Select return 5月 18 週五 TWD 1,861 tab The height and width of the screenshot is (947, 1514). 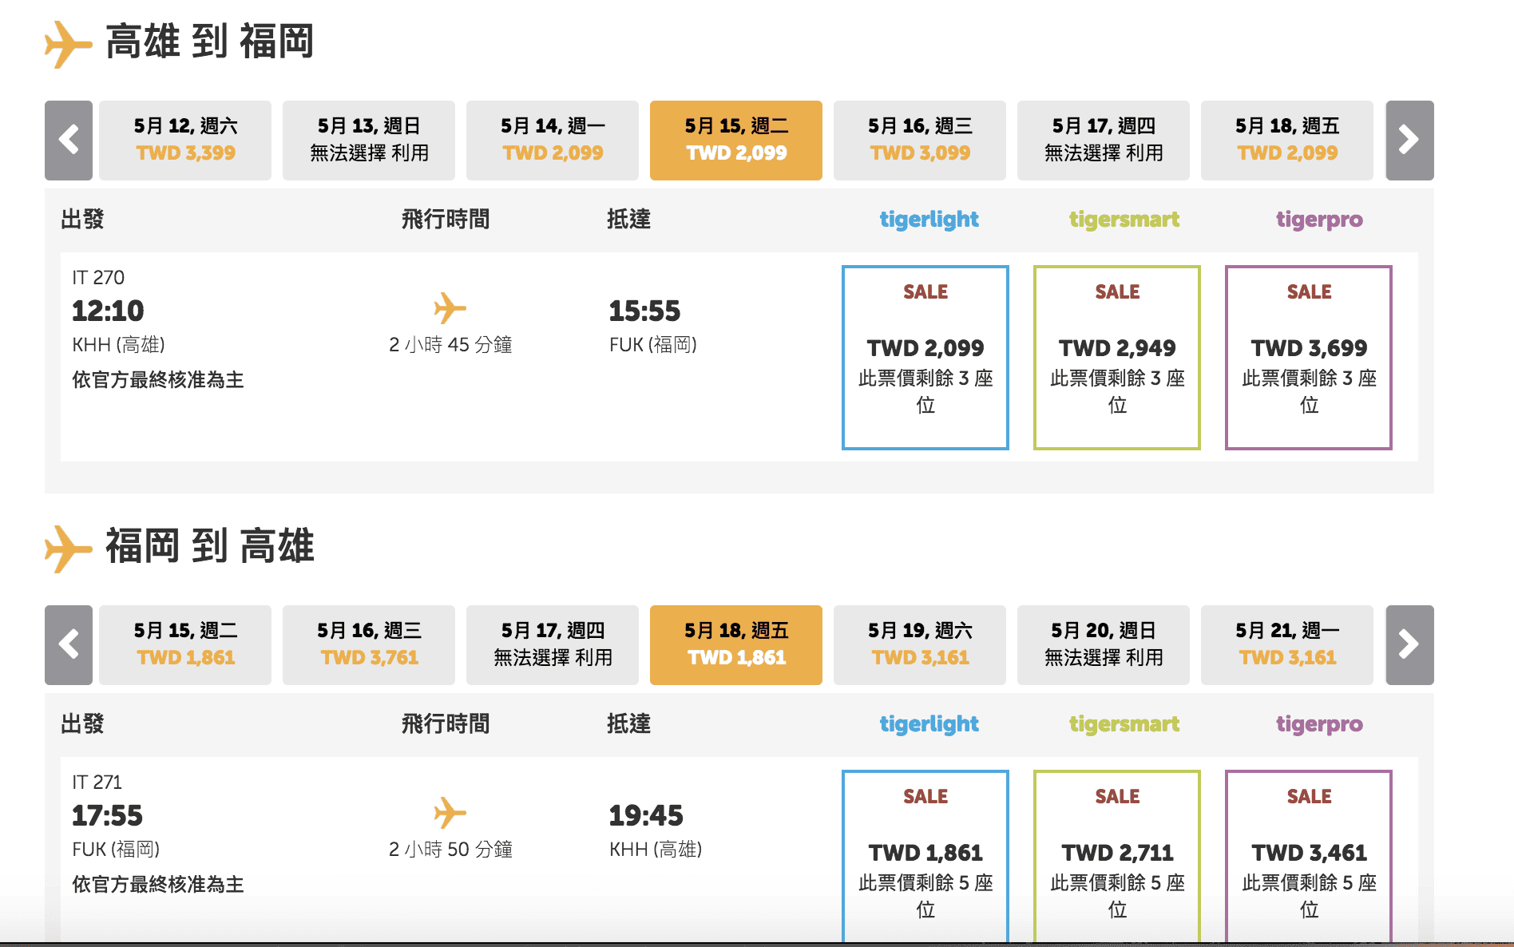pos(736,645)
